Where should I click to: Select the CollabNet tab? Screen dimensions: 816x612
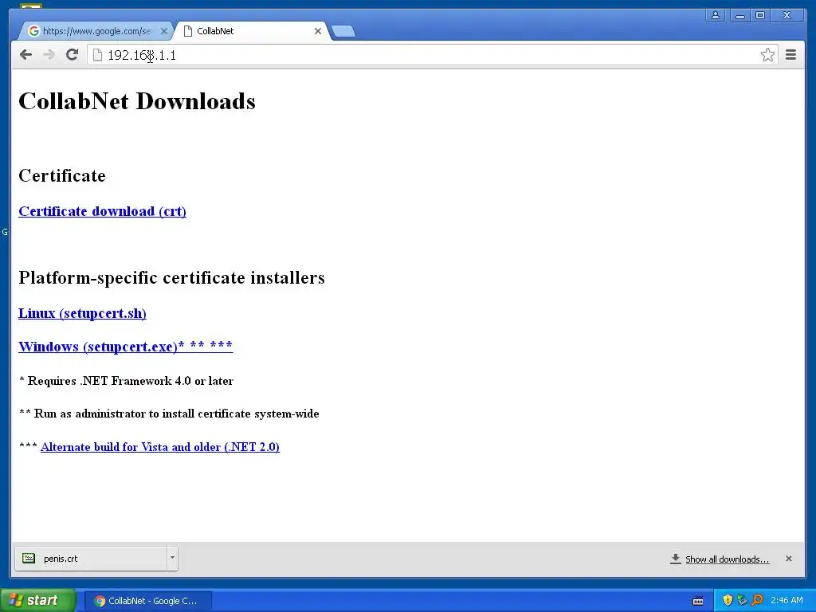coord(253,31)
